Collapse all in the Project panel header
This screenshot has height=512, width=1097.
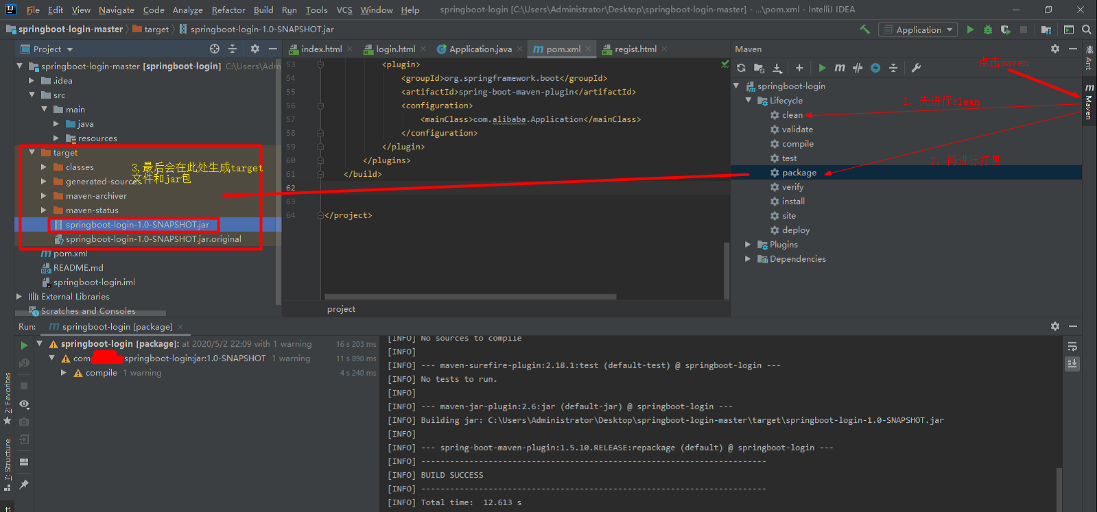[233, 49]
